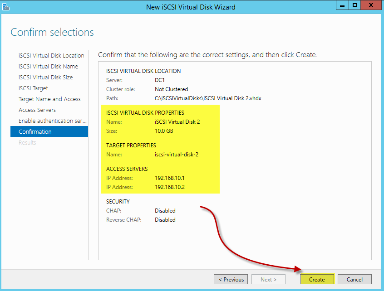
Task: Click the wizard icon in the title bar
Action: [5, 7]
